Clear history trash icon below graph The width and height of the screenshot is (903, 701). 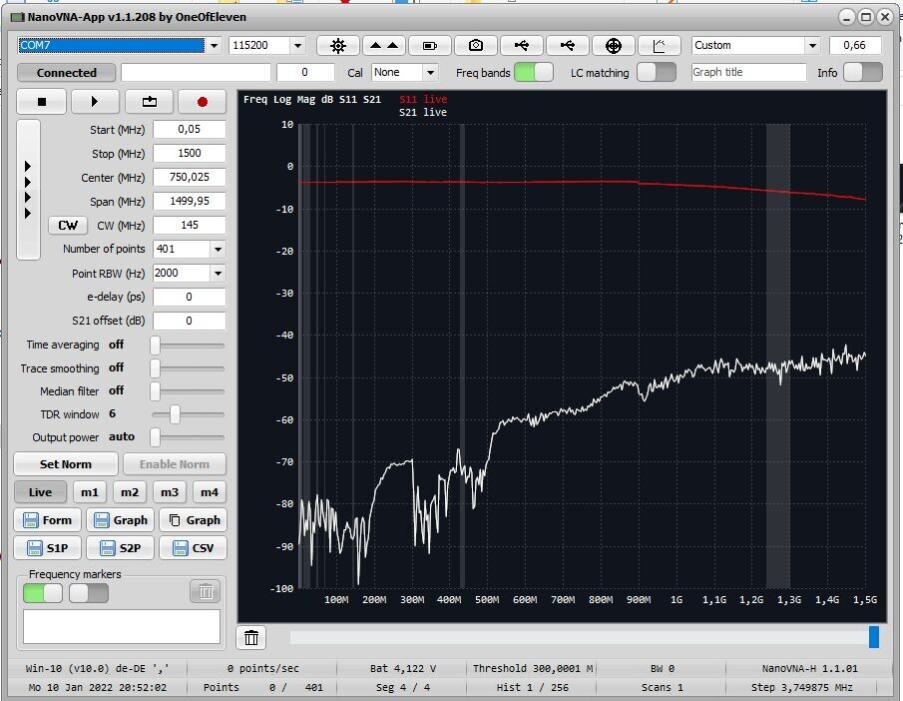251,637
